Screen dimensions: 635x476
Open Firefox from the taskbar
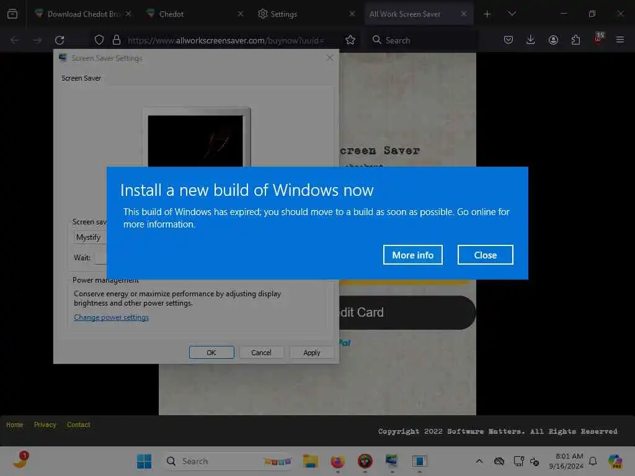[x=338, y=461]
